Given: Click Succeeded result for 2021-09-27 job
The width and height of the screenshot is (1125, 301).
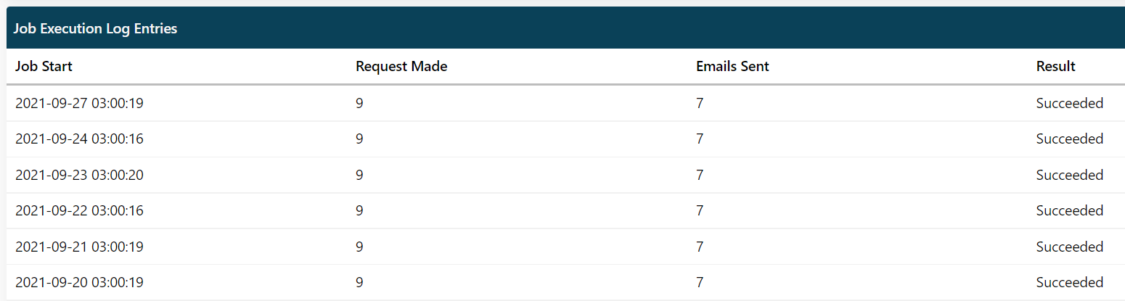Looking at the screenshot, I should coord(1070,103).
